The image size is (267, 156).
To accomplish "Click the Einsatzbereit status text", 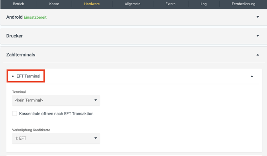I will point(35,18).
